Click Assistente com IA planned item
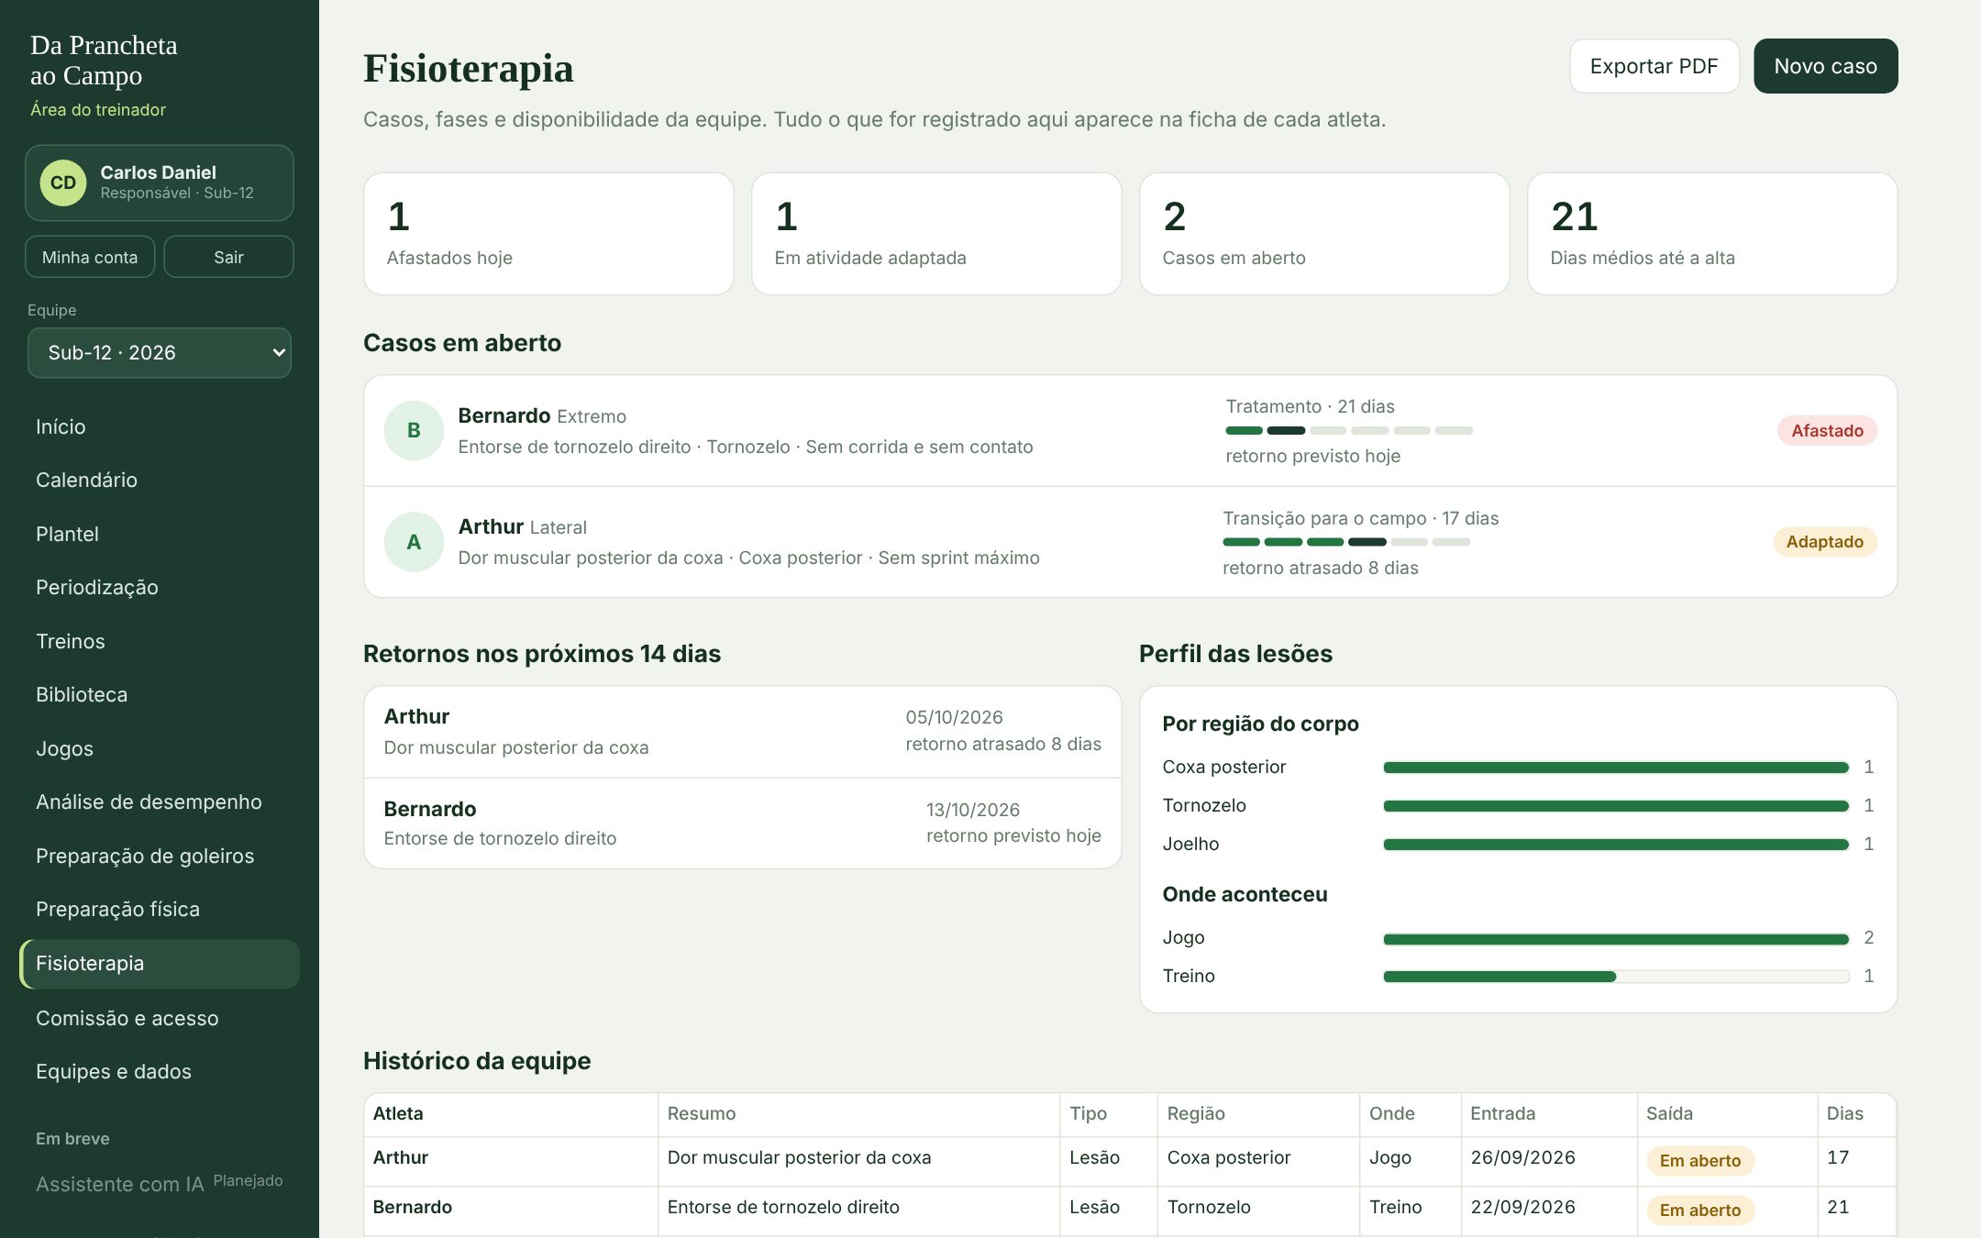This screenshot has height=1238, width=1981. (160, 1183)
